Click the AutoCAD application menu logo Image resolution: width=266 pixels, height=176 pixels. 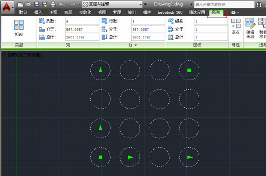(8, 7)
